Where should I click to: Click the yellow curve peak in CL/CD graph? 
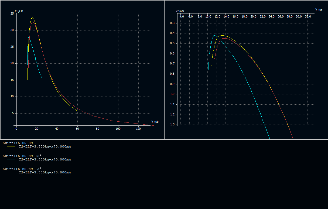pyautogui.click(x=32, y=18)
